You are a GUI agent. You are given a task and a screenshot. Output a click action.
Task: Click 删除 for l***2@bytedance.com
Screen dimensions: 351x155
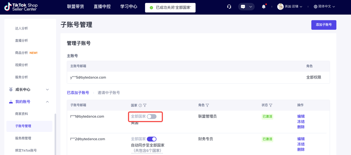[301, 150]
